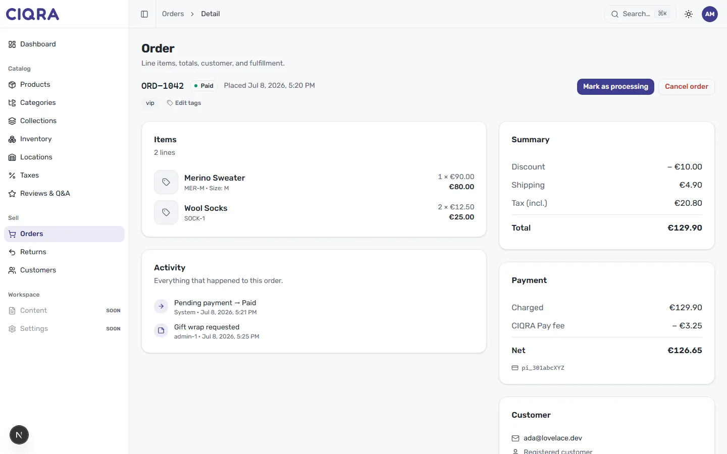Click the Reviews star icon
Screen dimensions: 727x454
(x=12, y=194)
